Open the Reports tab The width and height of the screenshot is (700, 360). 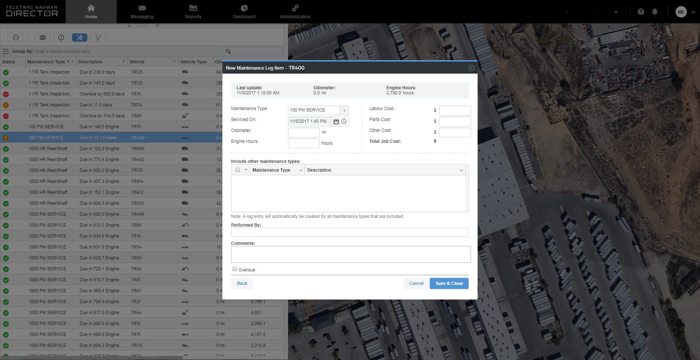[x=193, y=12]
